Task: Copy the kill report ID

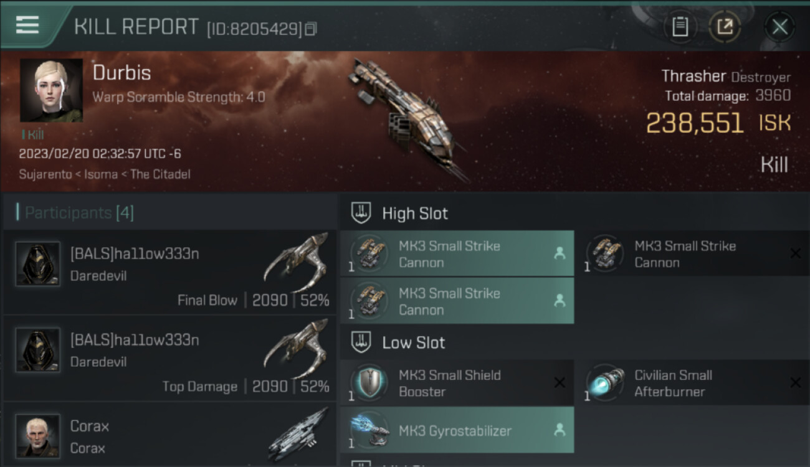Action: pos(311,29)
